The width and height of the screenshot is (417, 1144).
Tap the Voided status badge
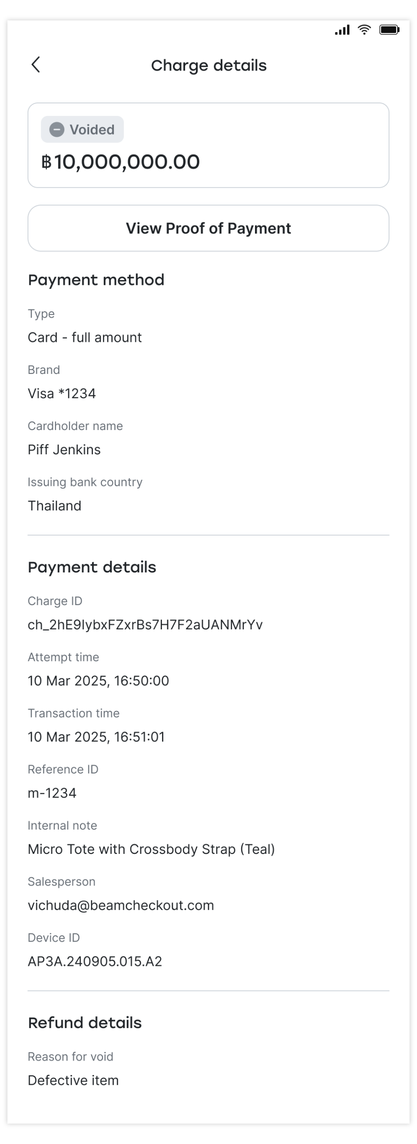pyautogui.click(x=82, y=130)
